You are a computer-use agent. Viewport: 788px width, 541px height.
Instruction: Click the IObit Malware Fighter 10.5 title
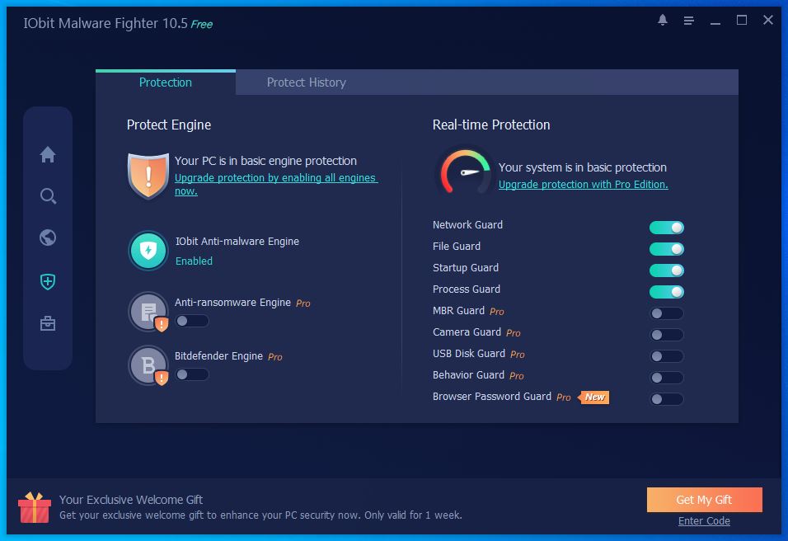(106, 23)
